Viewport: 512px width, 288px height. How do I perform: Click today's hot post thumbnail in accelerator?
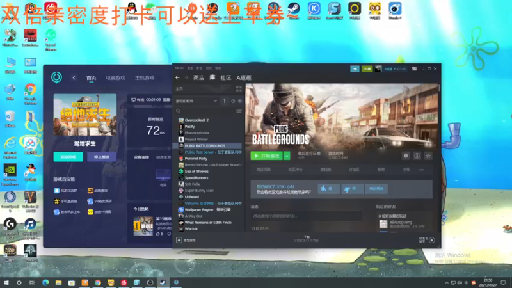[x=143, y=226]
